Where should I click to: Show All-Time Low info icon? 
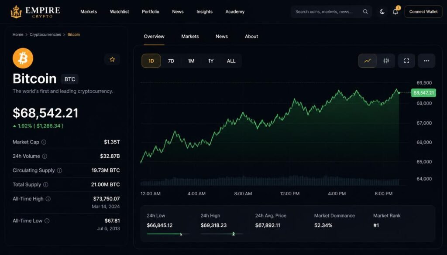(47, 221)
